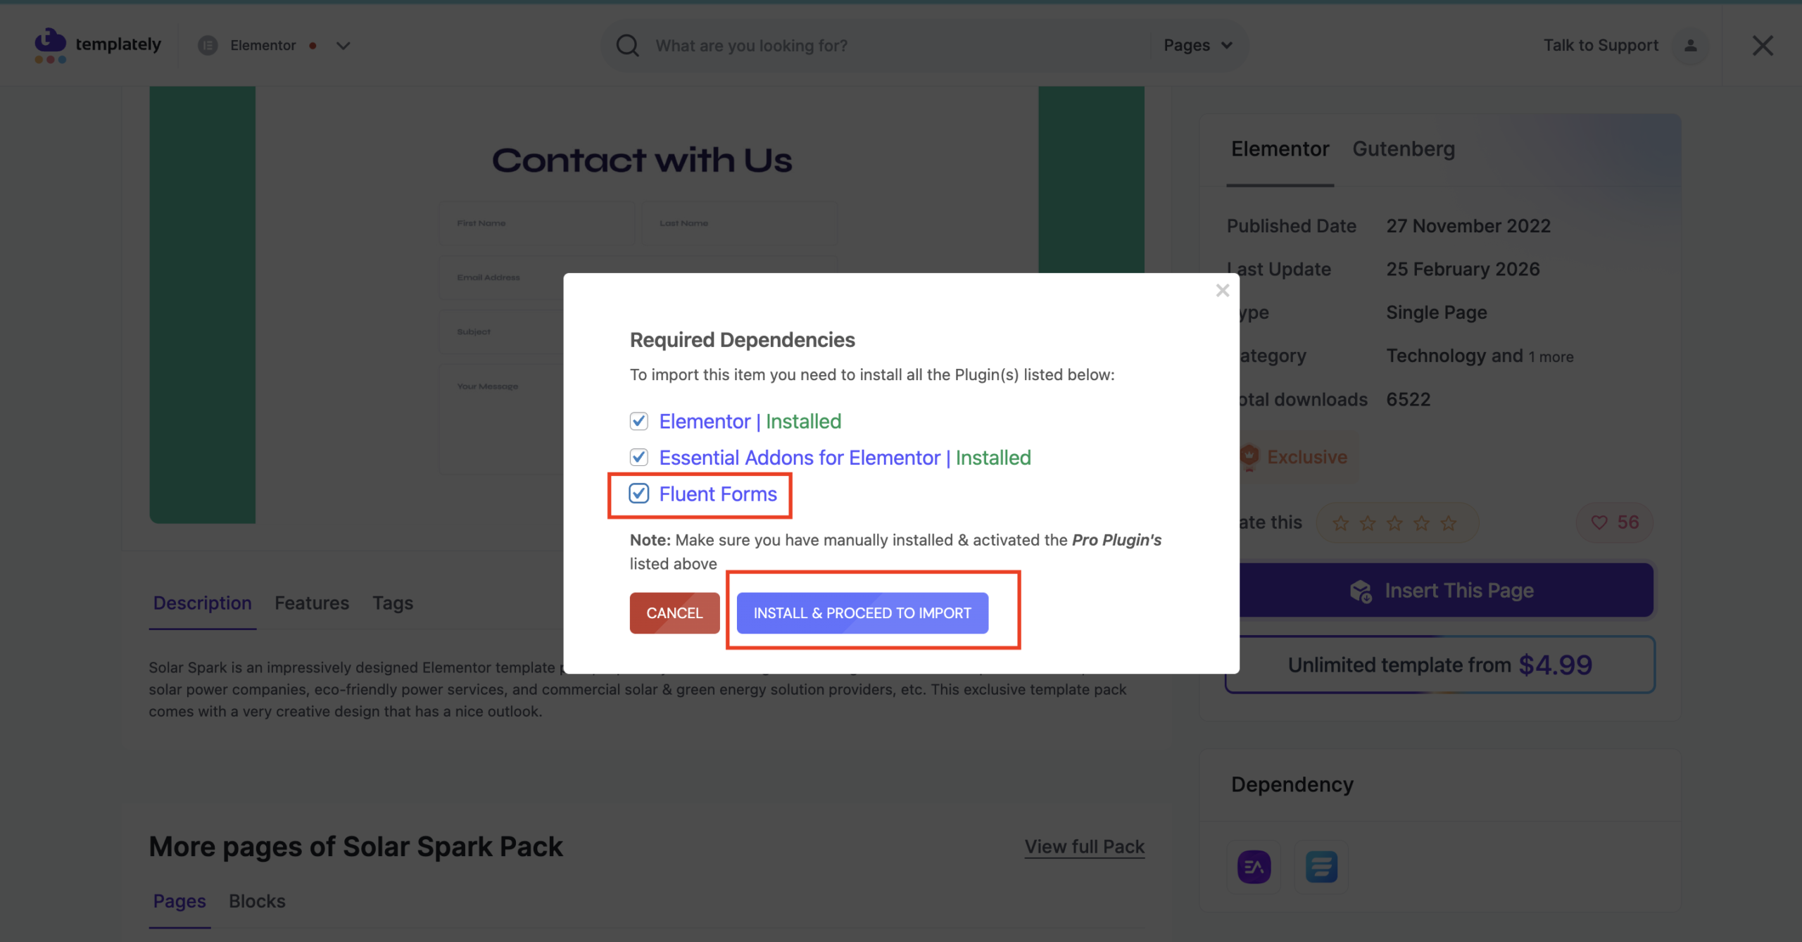Open the Features tab

(312, 603)
